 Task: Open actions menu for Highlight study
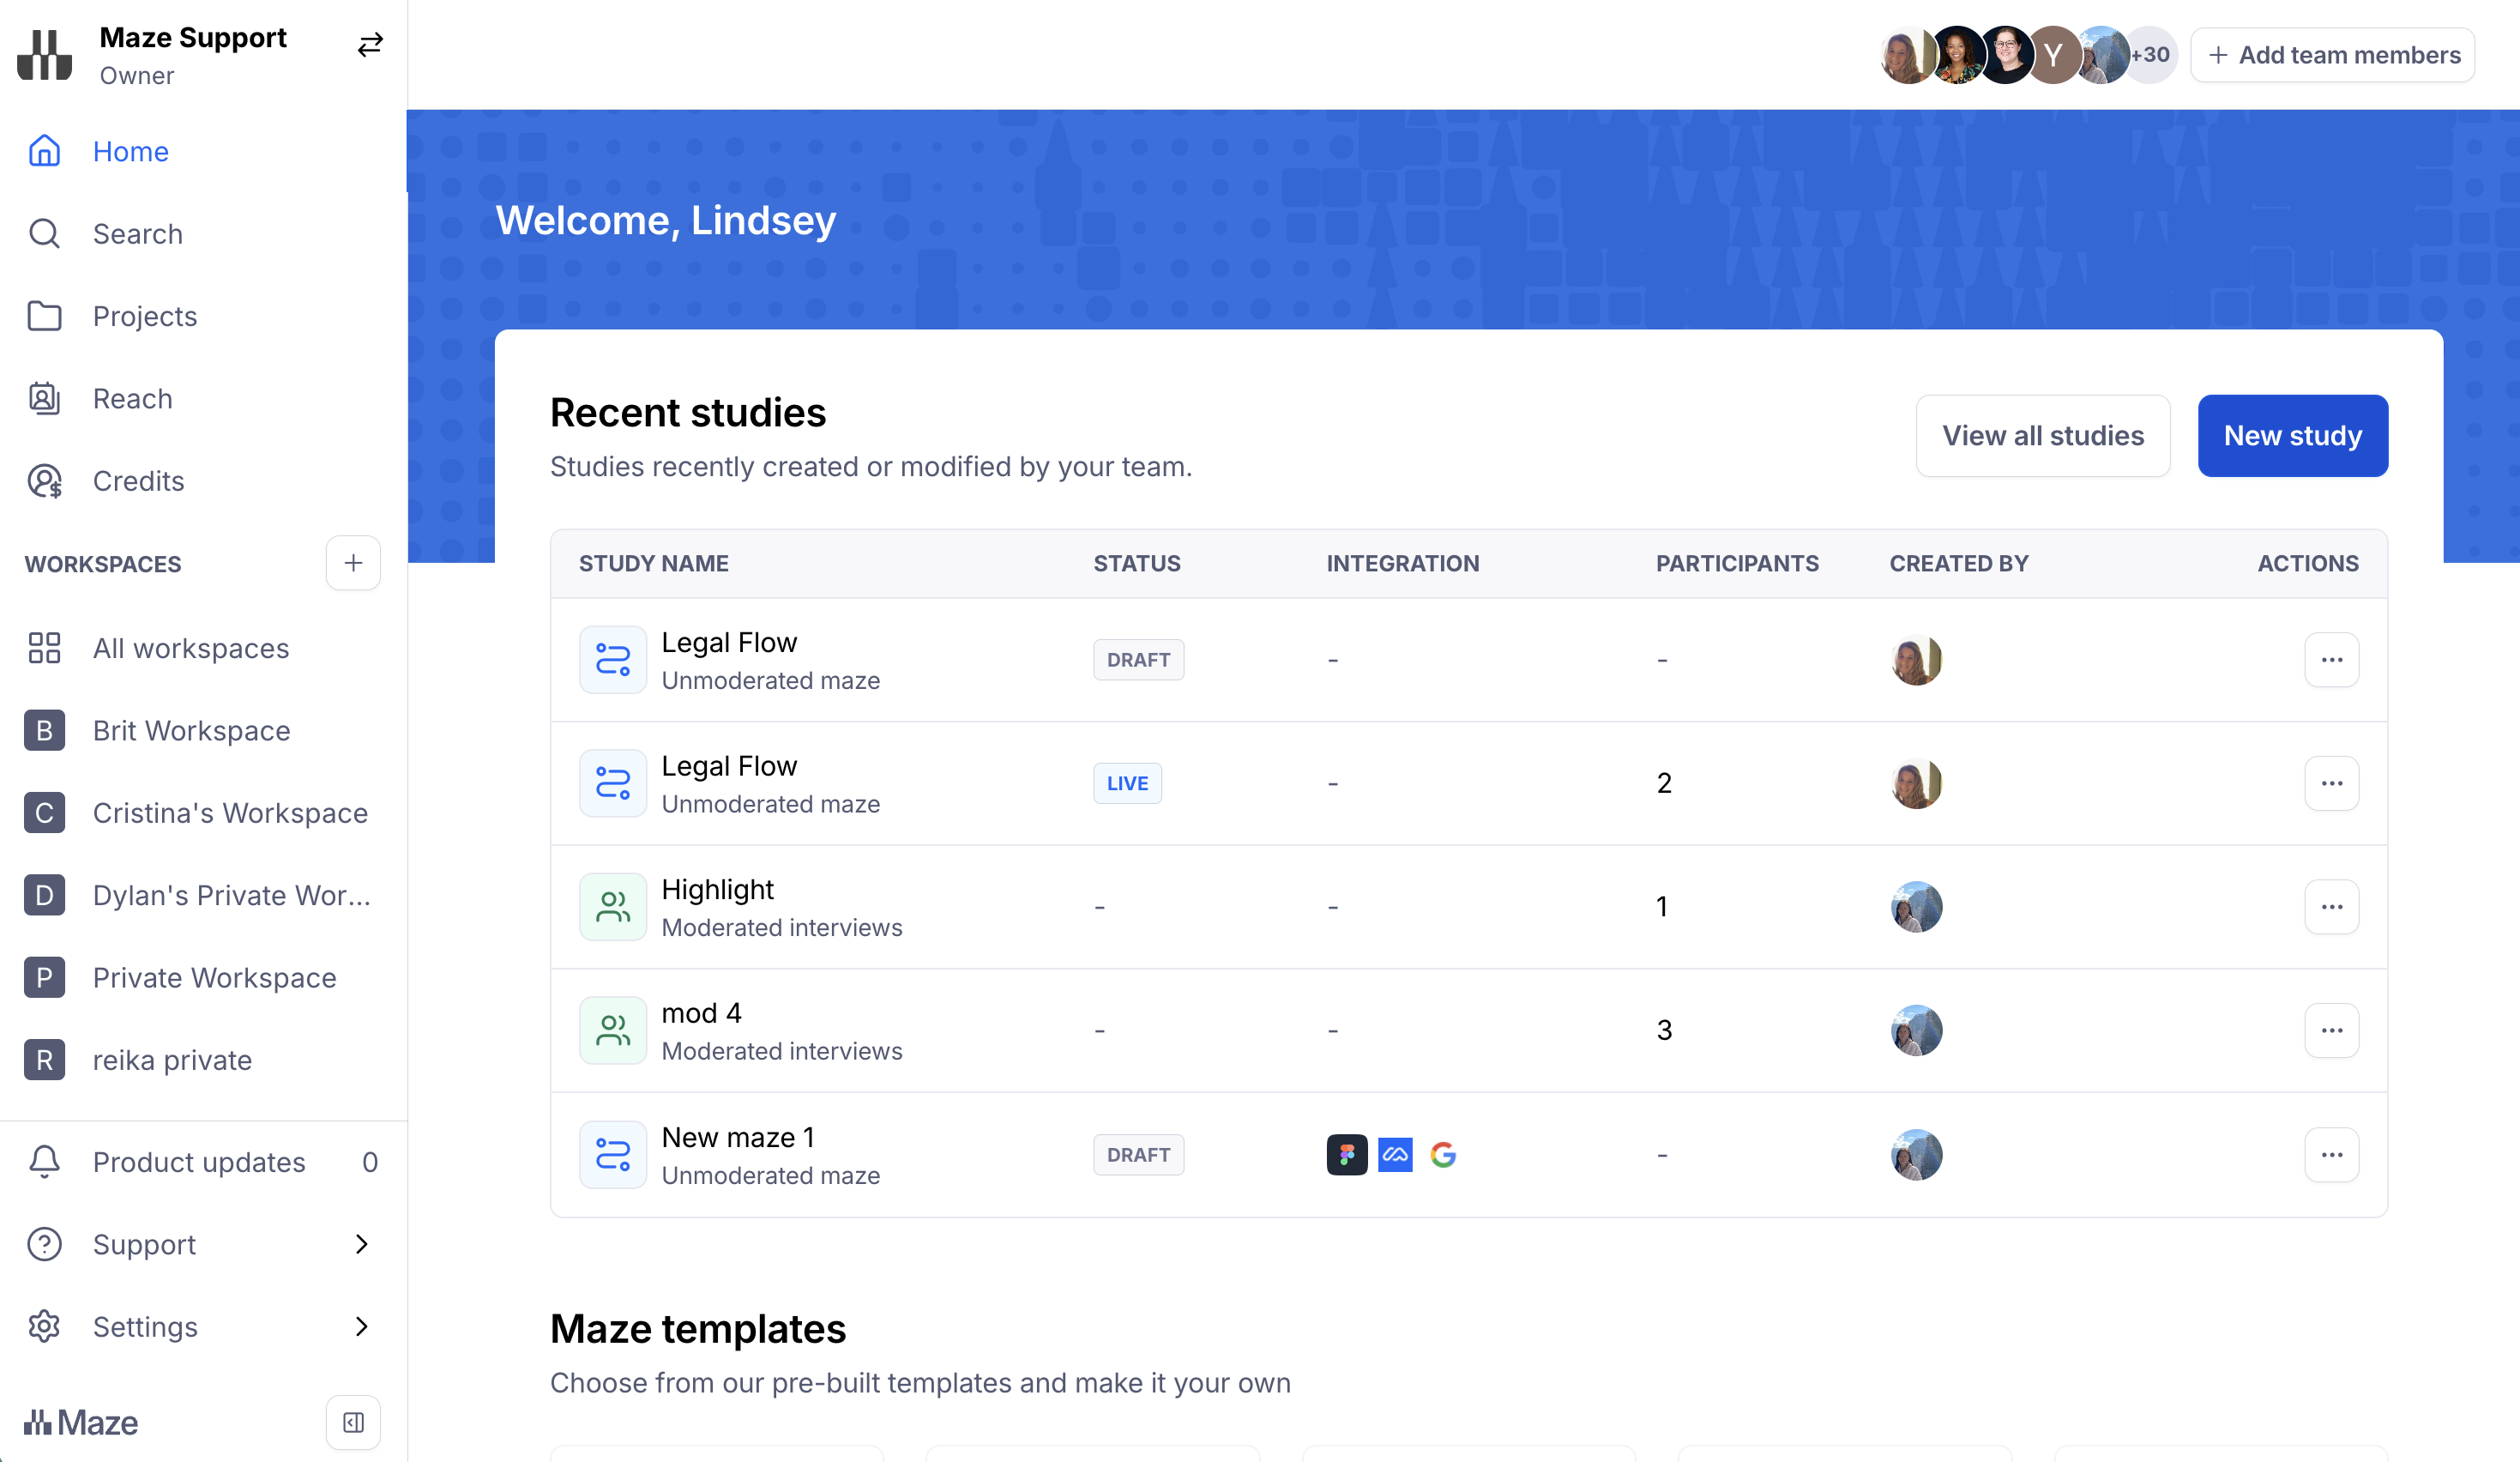pyautogui.click(x=2331, y=907)
